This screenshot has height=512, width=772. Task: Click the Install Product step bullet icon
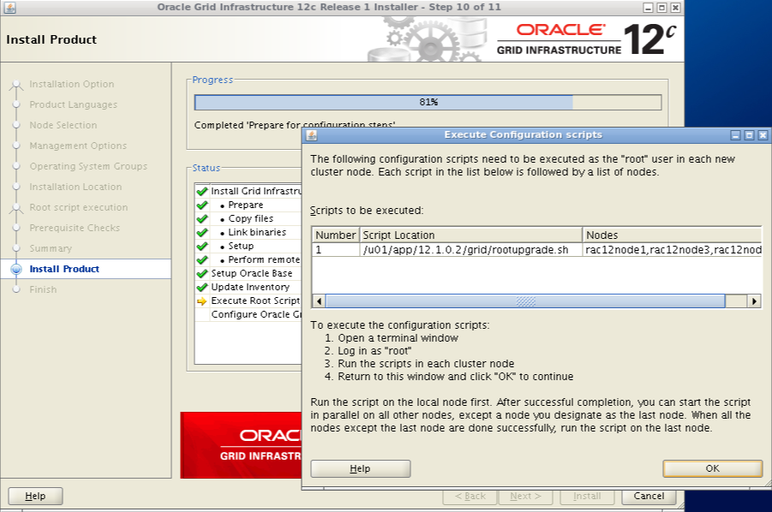click(x=16, y=269)
